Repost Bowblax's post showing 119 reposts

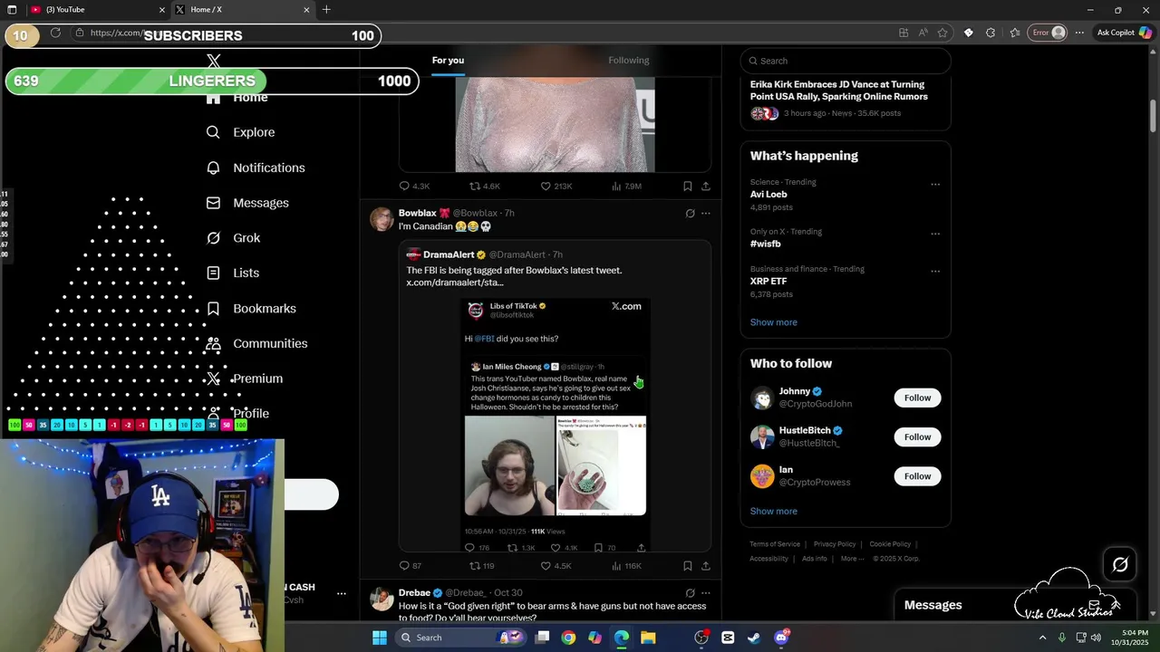(x=481, y=566)
